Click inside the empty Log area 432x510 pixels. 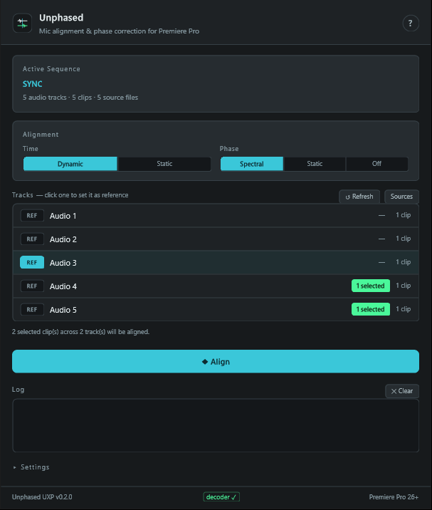point(216,425)
